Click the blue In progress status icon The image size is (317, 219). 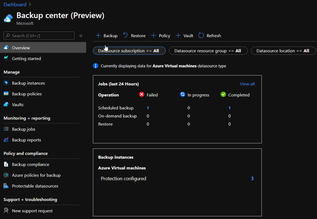183,94
